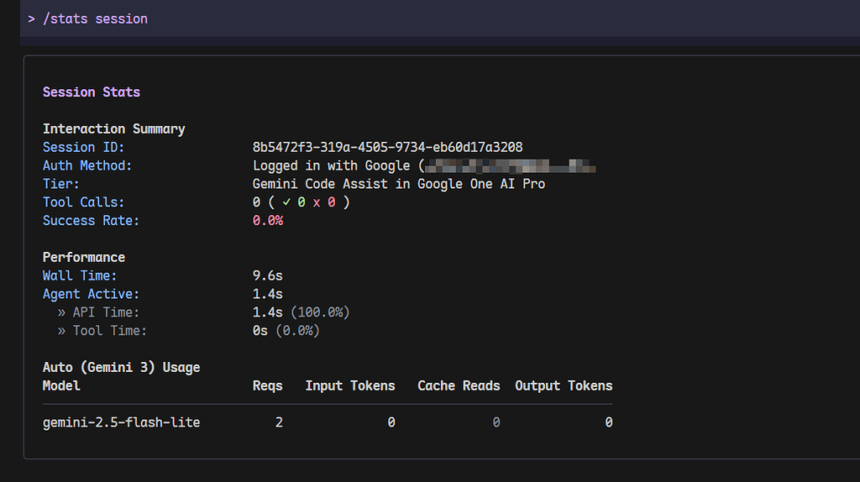The image size is (860, 482).
Task: Select the 'gemini-2.5-flash-lite' model name
Action: coord(121,422)
